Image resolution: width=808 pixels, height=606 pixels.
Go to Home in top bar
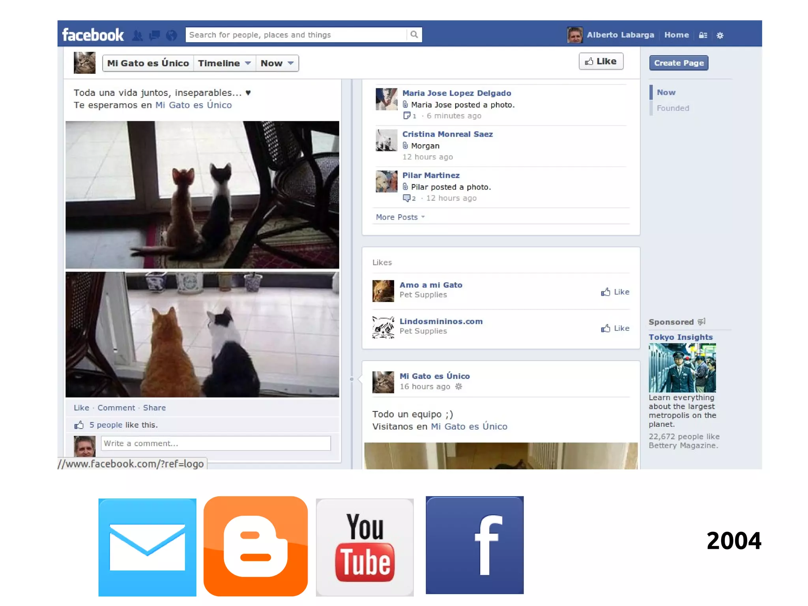pyautogui.click(x=676, y=35)
